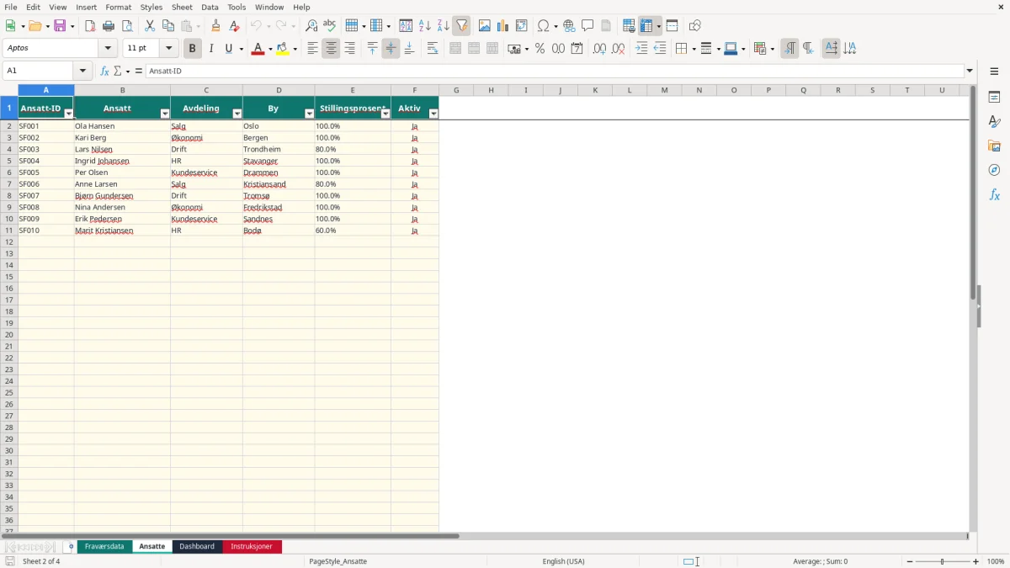Switch to the Fraværsdata sheet tab
1010x568 pixels.
[104, 546]
